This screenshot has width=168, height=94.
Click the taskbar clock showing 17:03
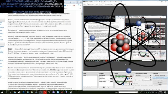point(160,92)
